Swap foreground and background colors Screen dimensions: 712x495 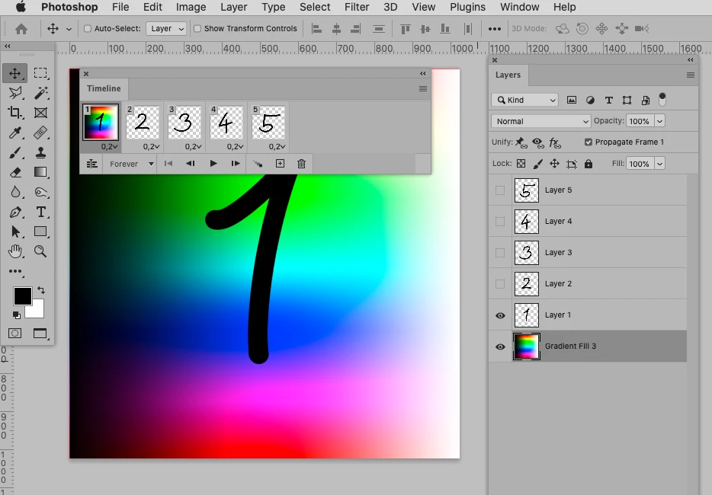tap(41, 290)
